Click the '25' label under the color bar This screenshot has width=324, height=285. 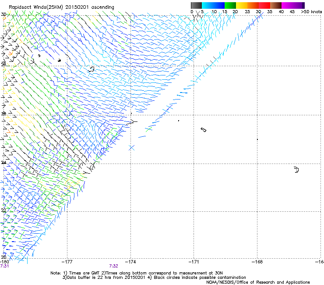coord(247,12)
